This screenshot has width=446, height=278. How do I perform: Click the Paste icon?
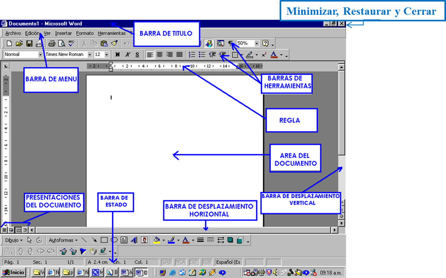104,43
